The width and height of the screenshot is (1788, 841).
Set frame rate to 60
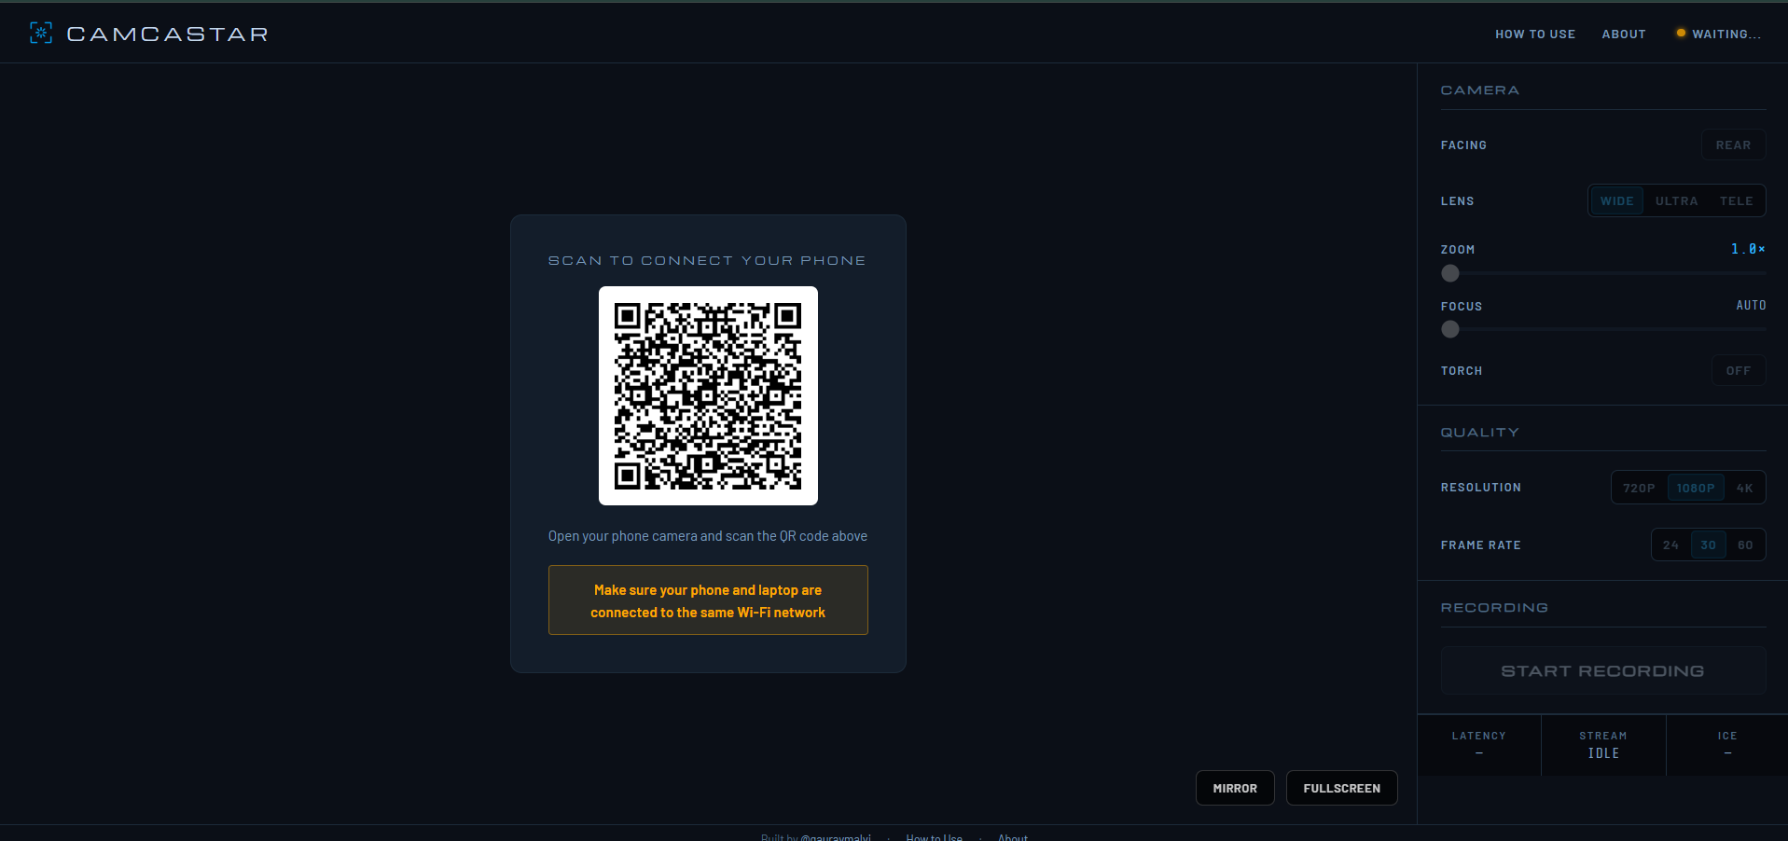[x=1745, y=545]
